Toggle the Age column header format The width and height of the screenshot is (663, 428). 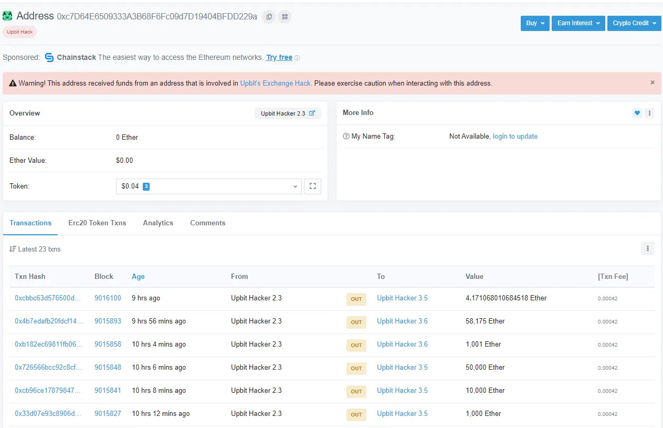(138, 276)
